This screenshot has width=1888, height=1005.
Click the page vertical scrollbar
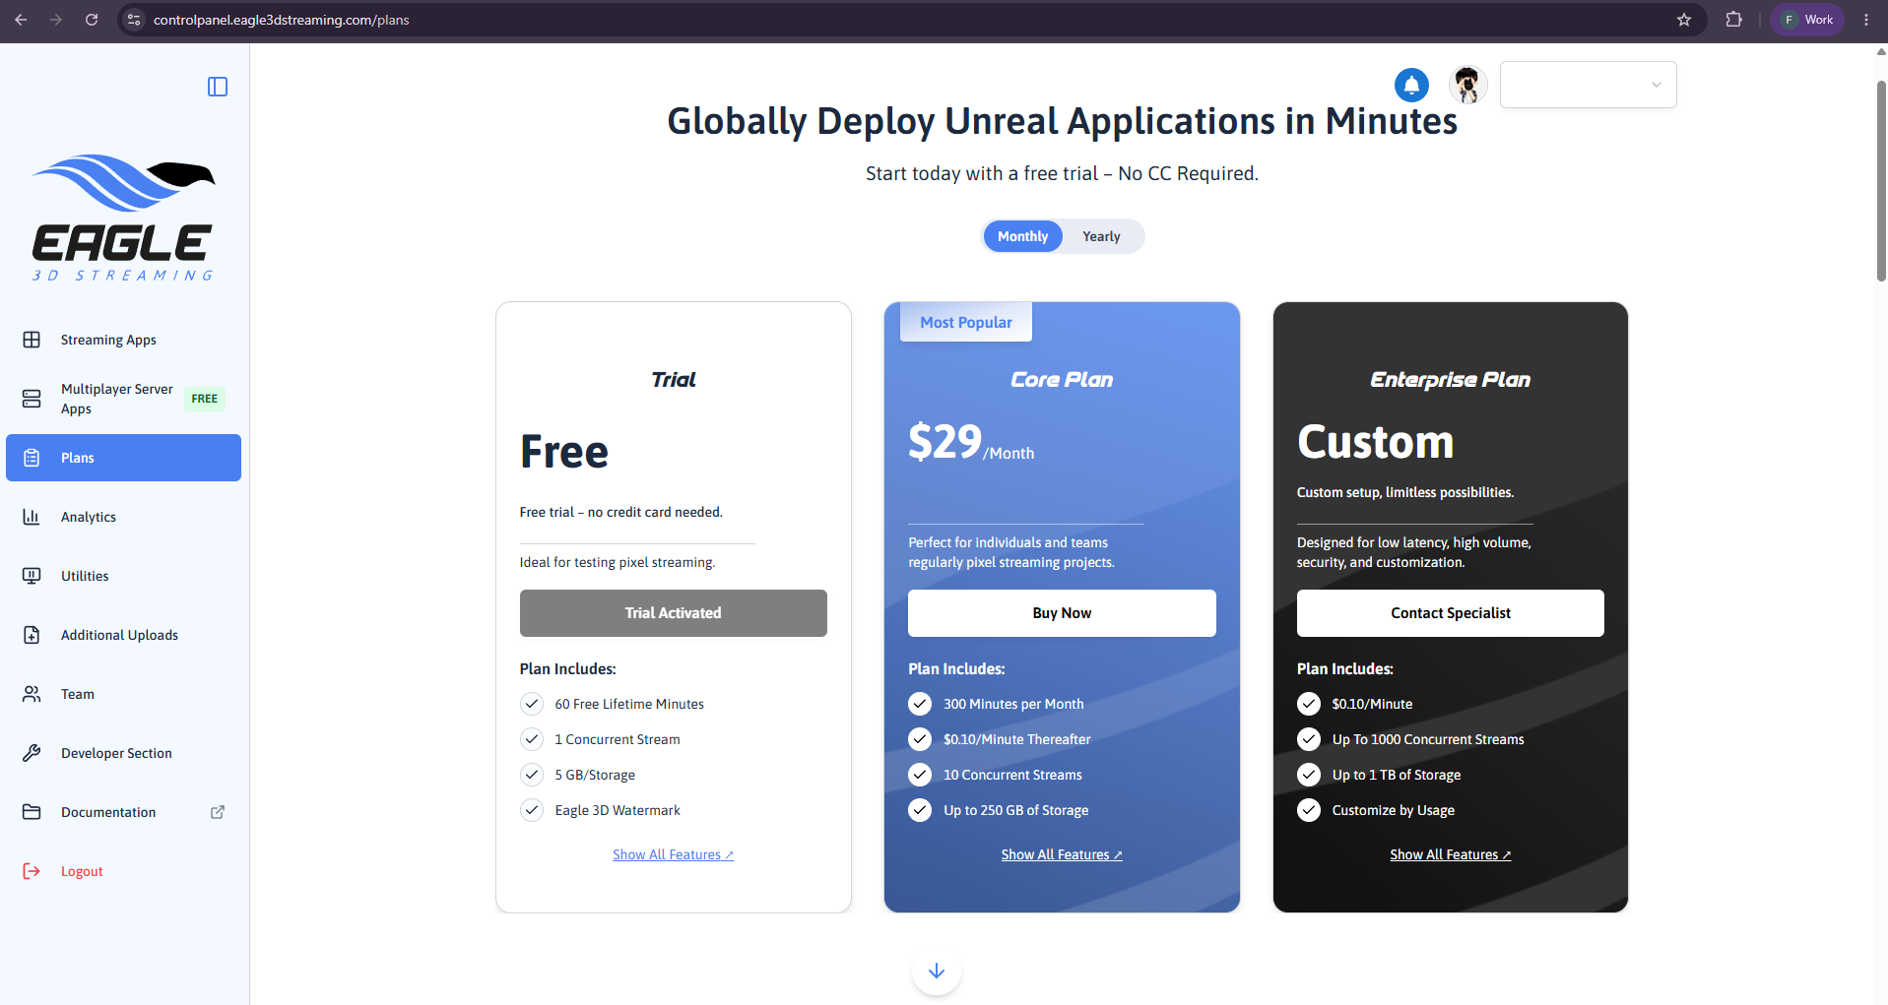[x=1881, y=182]
